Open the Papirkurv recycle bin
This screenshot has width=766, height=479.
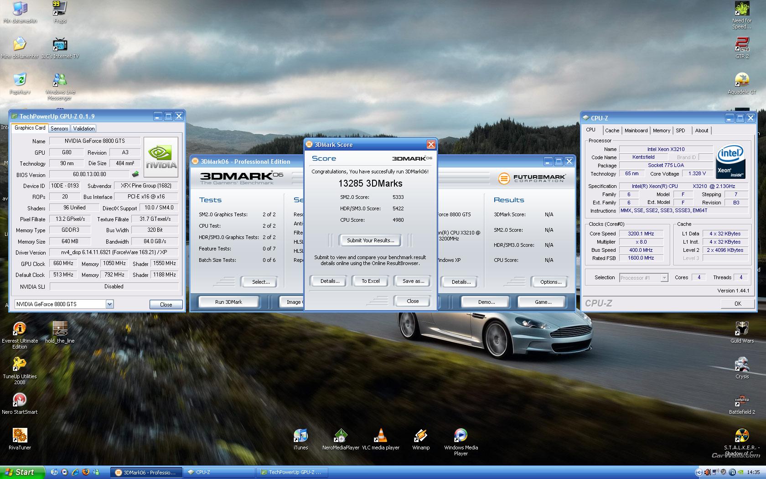20,83
